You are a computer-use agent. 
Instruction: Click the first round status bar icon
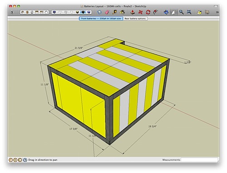click(10, 160)
